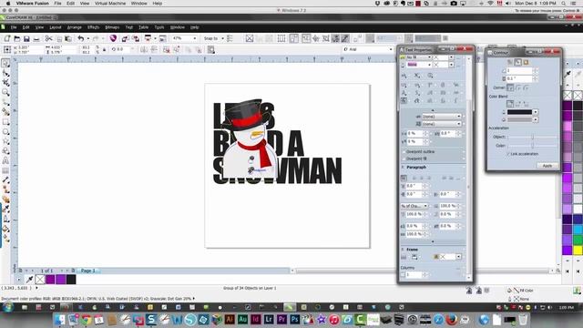The image size is (583, 328).
Task: Open contour outline black color dropdown
Action: [535, 112]
